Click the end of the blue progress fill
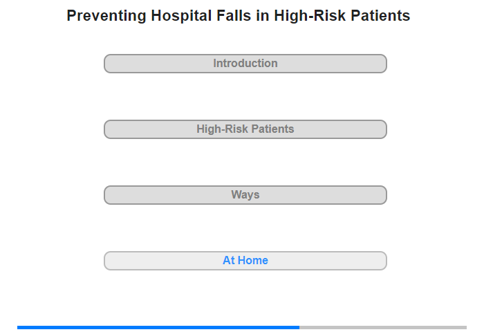Screen dimensions: 484x332 pos(298,327)
